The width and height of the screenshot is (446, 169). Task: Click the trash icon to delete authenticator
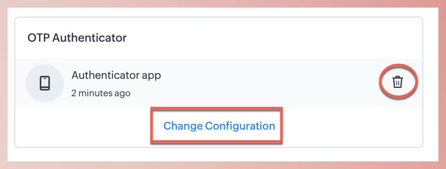click(x=397, y=82)
